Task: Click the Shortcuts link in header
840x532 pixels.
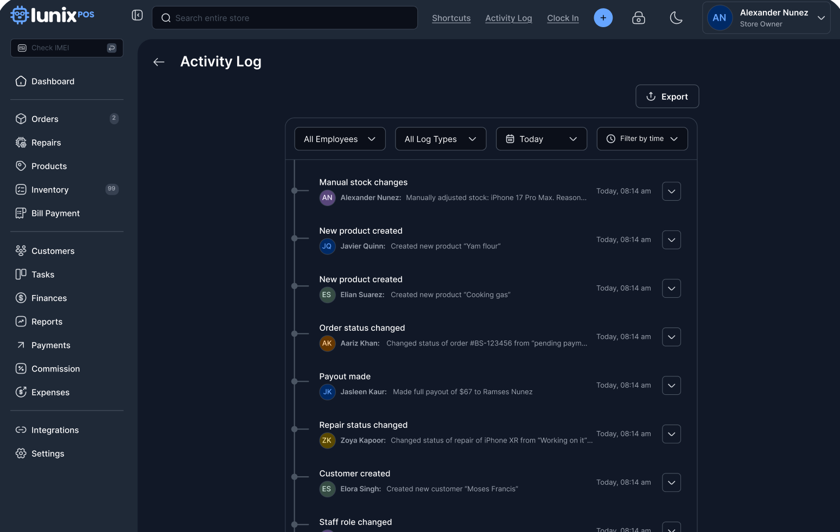Action: pos(451,18)
